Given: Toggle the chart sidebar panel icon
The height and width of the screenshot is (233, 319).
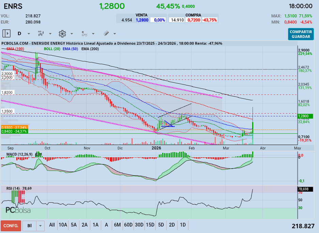Looking at the screenshot, I should point(6,33).
